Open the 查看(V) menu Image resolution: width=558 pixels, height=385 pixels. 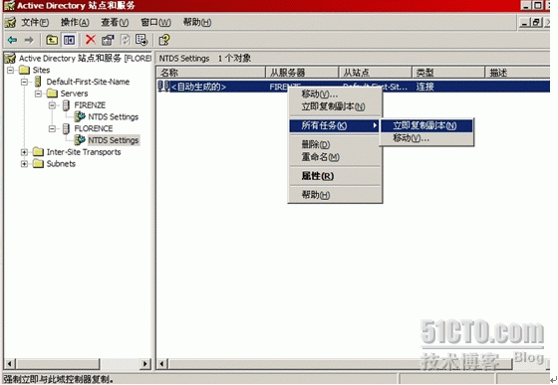click(115, 22)
